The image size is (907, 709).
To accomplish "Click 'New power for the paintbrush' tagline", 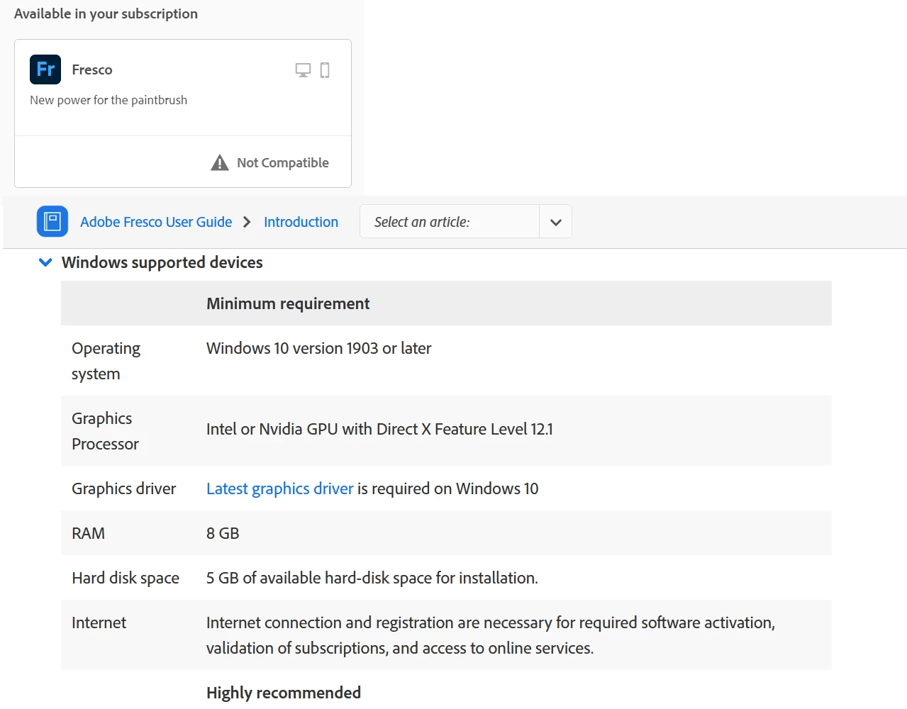I will point(108,100).
